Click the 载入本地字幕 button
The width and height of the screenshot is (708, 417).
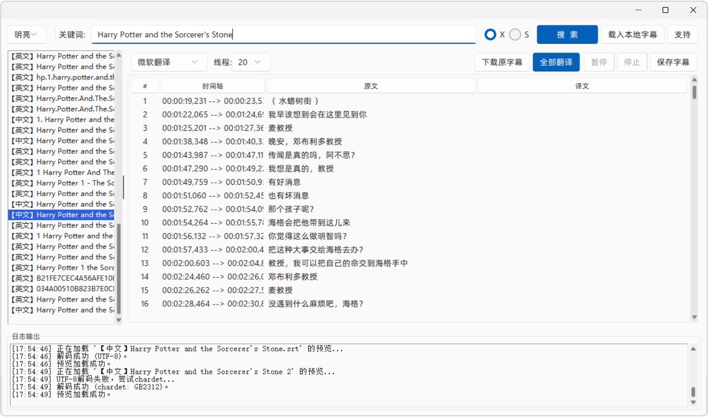pyautogui.click(x=632, y=34)
